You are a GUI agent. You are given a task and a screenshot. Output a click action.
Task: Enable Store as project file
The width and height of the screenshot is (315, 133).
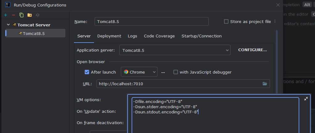pos(226,21)
